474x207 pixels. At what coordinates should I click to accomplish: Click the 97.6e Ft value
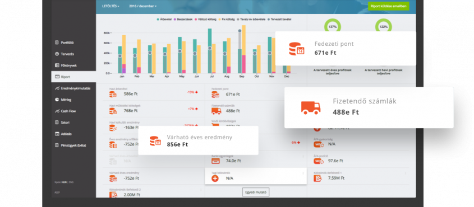point(336,161)
